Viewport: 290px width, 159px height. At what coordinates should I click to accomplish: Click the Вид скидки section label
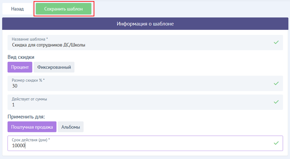[x=21, y=57]
